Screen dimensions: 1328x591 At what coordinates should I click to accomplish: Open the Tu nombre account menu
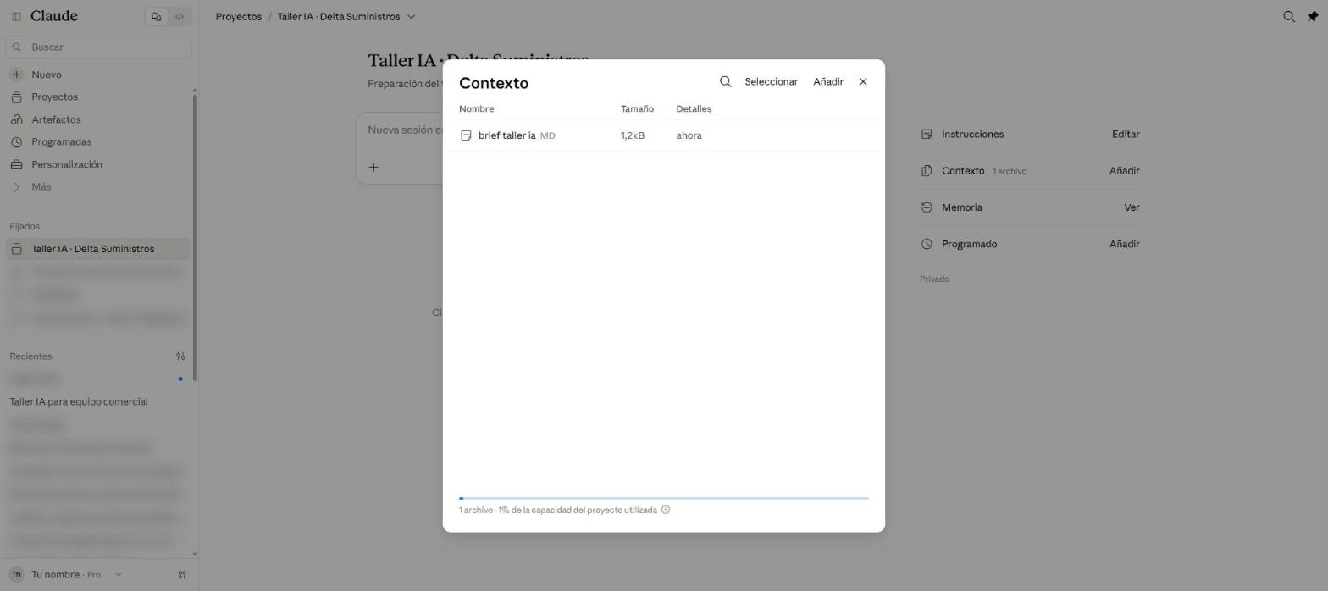(x=66, y=574)
